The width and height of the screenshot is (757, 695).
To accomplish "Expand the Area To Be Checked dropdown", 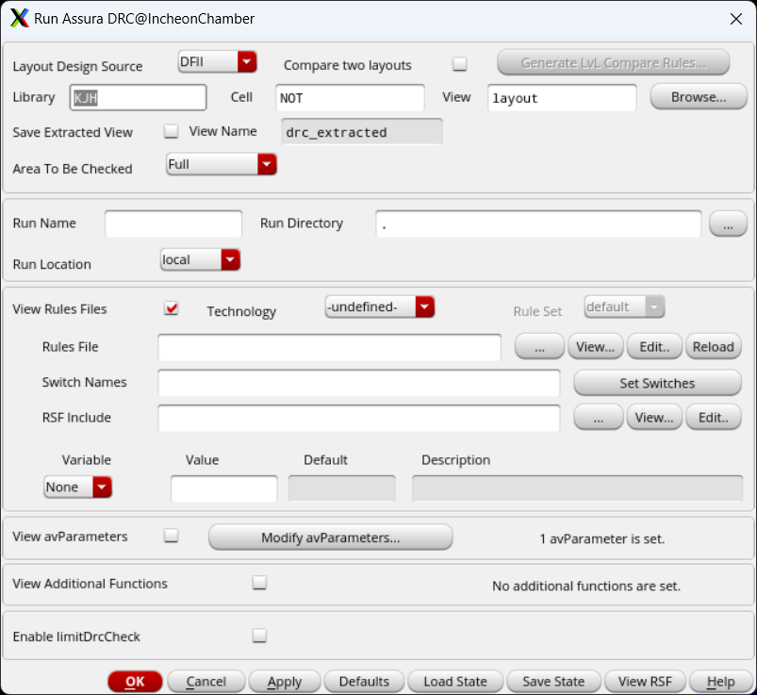I will click(x=222, y=164).
